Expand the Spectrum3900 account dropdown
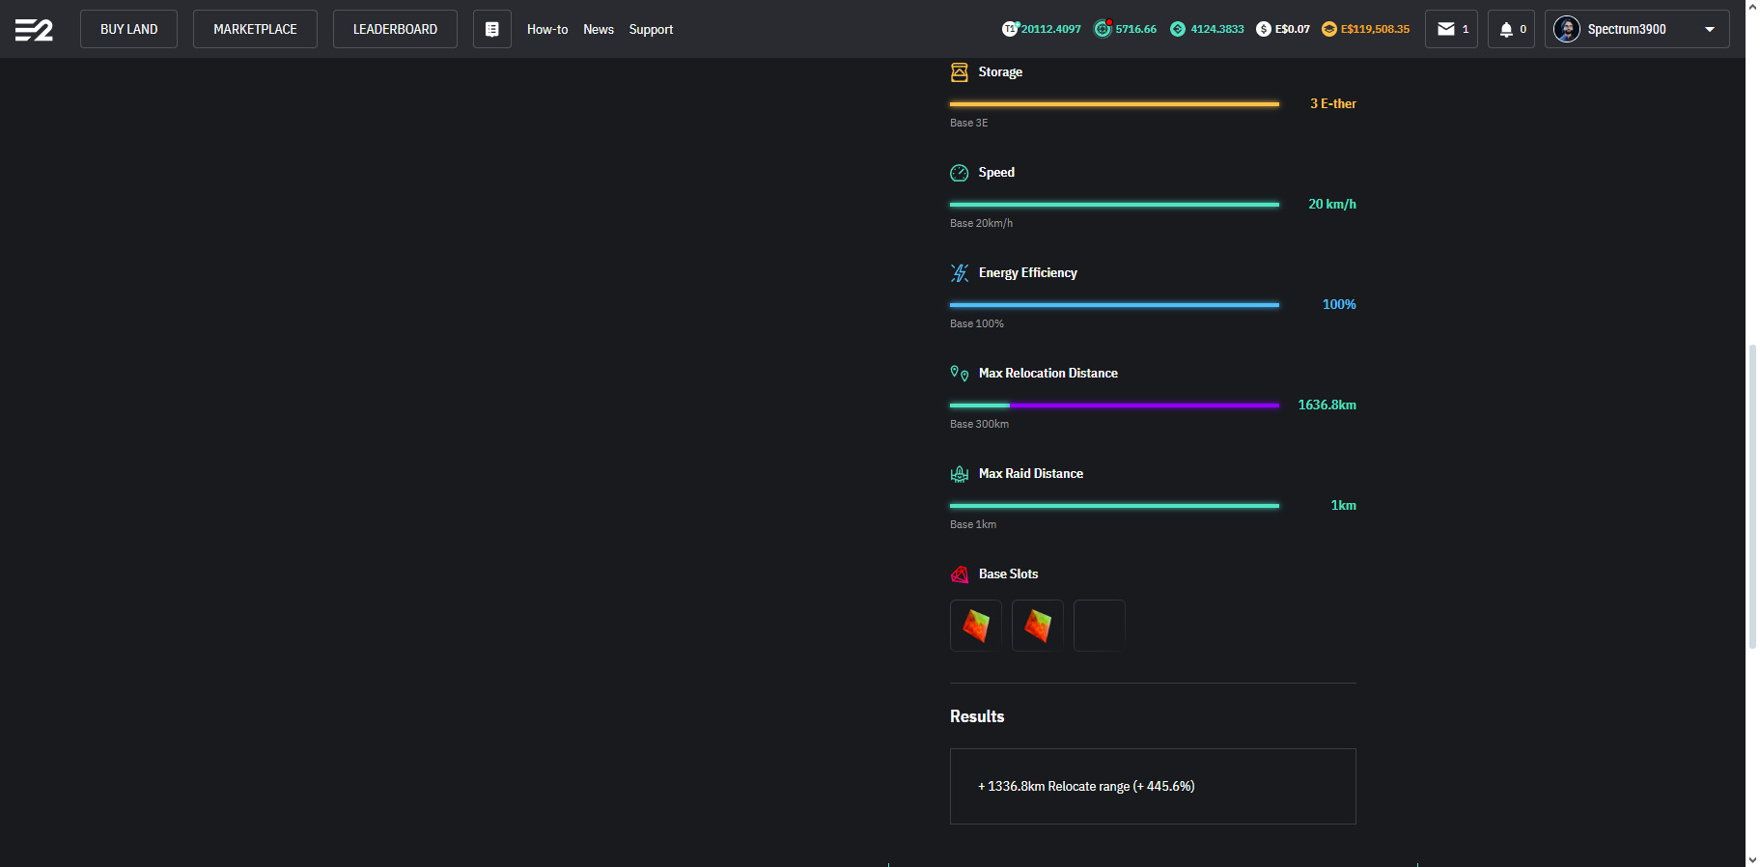The width and height of the screenshot is (1760, 867). tap(1710, 29)
